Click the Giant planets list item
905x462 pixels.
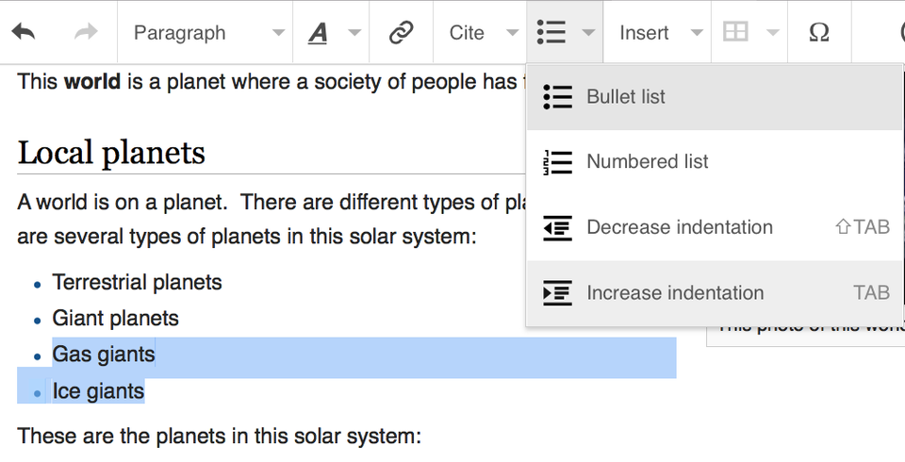[x=115, y=318]
